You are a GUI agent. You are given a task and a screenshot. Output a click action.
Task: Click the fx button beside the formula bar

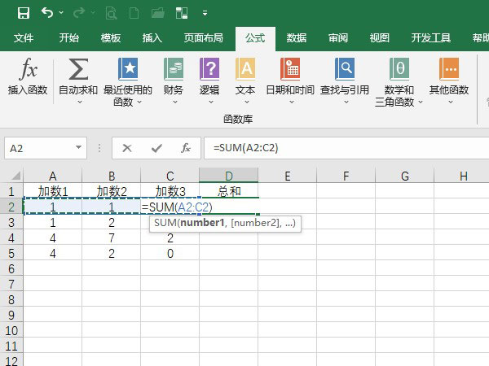pos(186,148)
